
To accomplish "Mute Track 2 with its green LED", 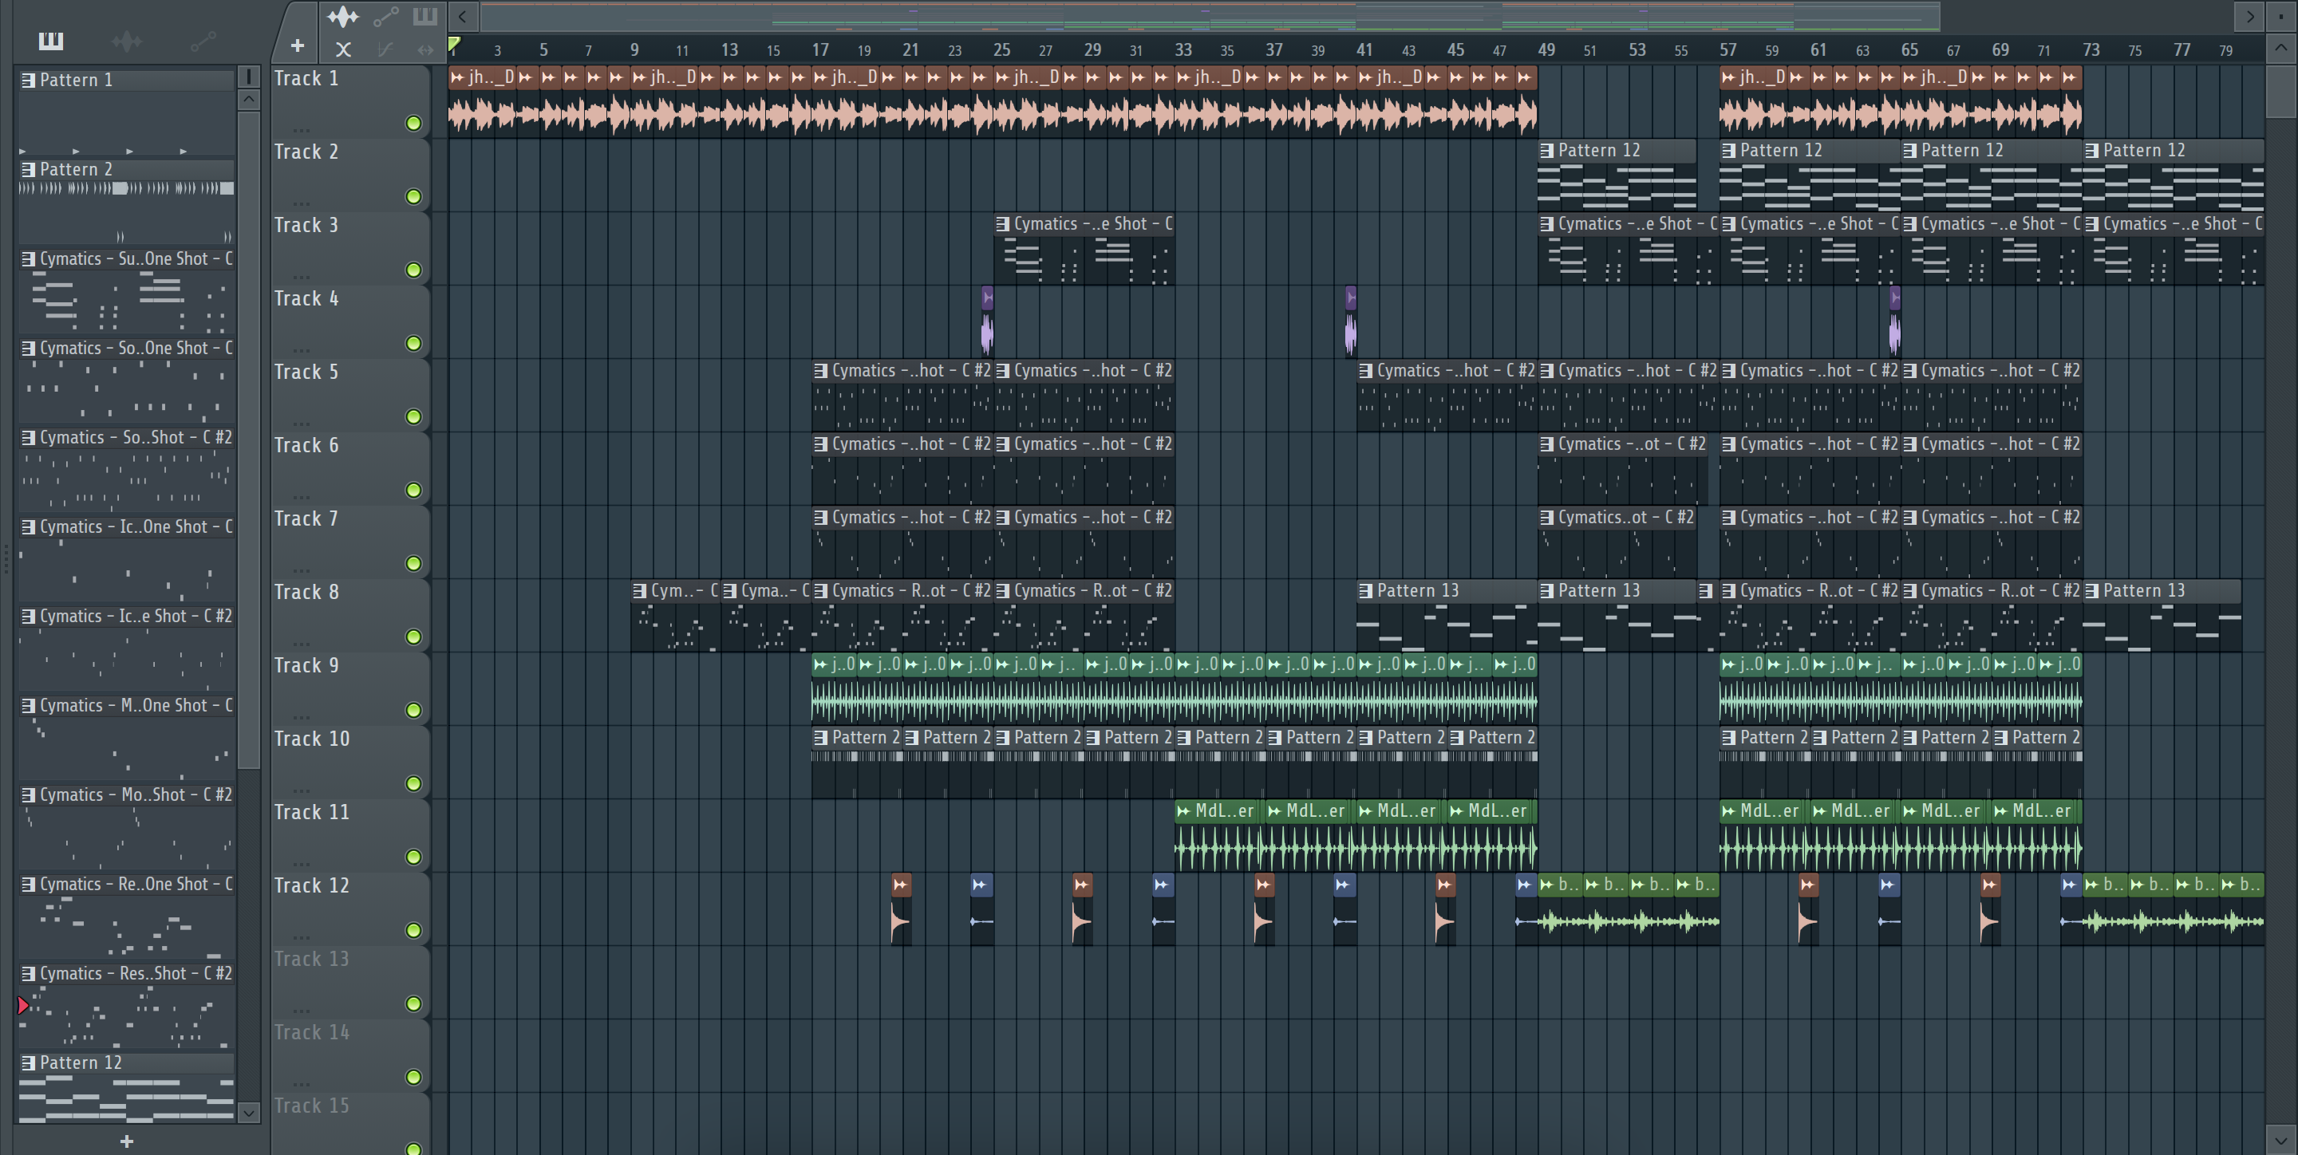I will click(x=413, y=196).
